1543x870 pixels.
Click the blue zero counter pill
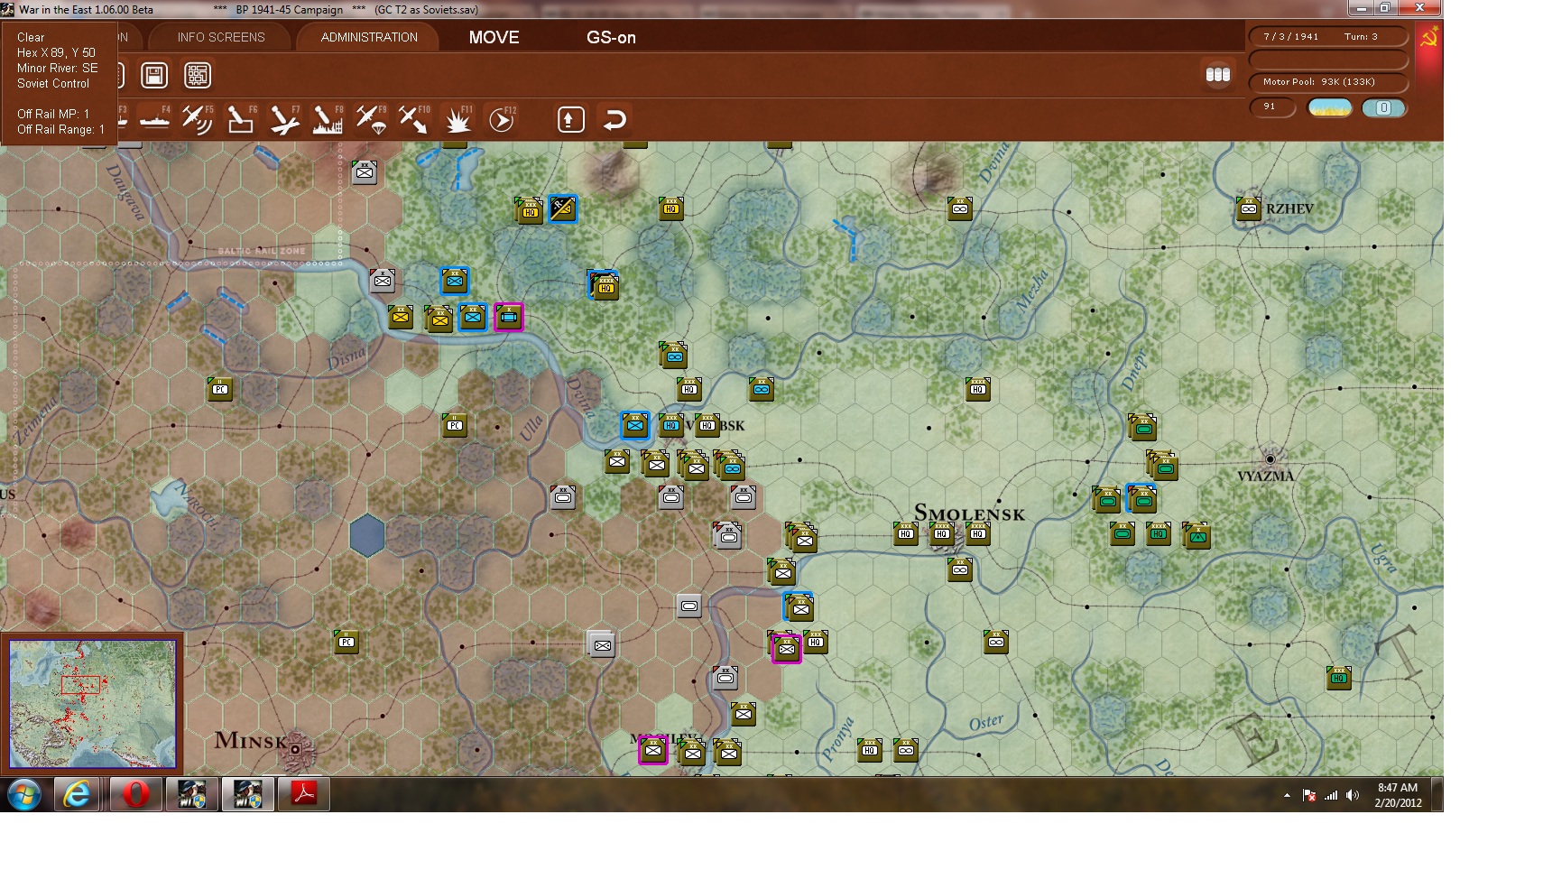(1383, 108)
